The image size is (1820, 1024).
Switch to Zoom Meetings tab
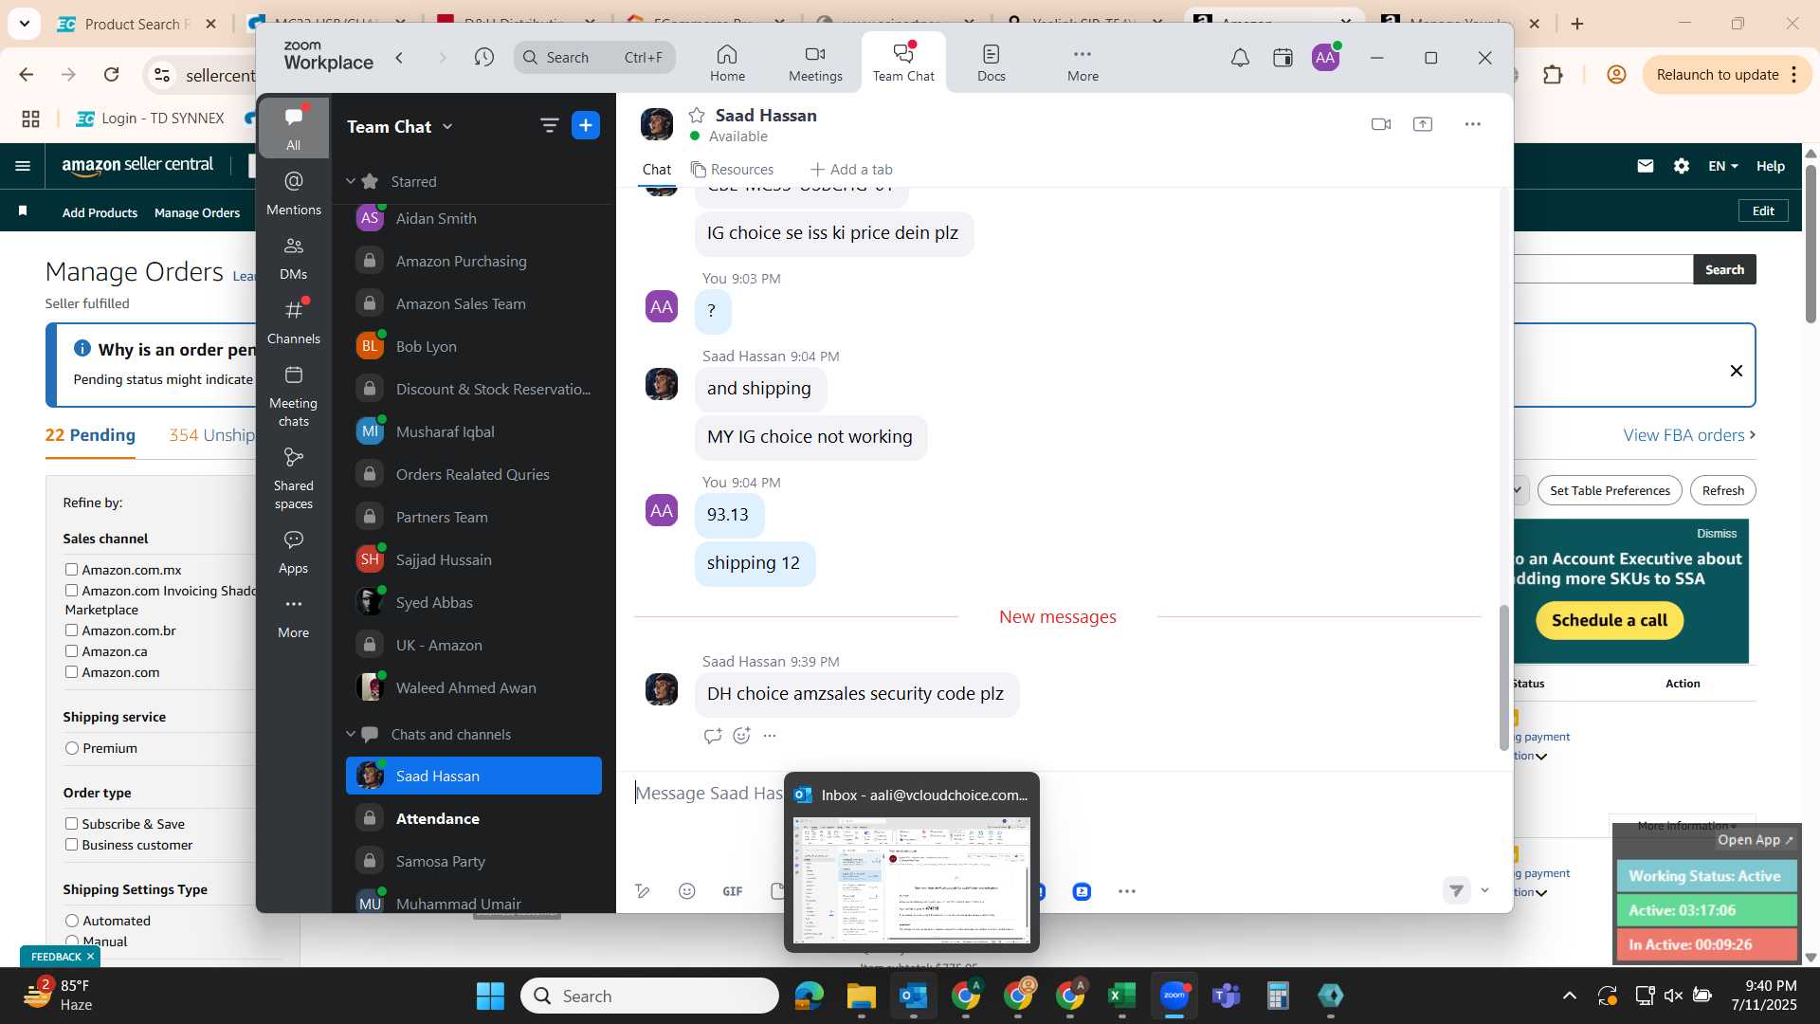tap(815, 63)
